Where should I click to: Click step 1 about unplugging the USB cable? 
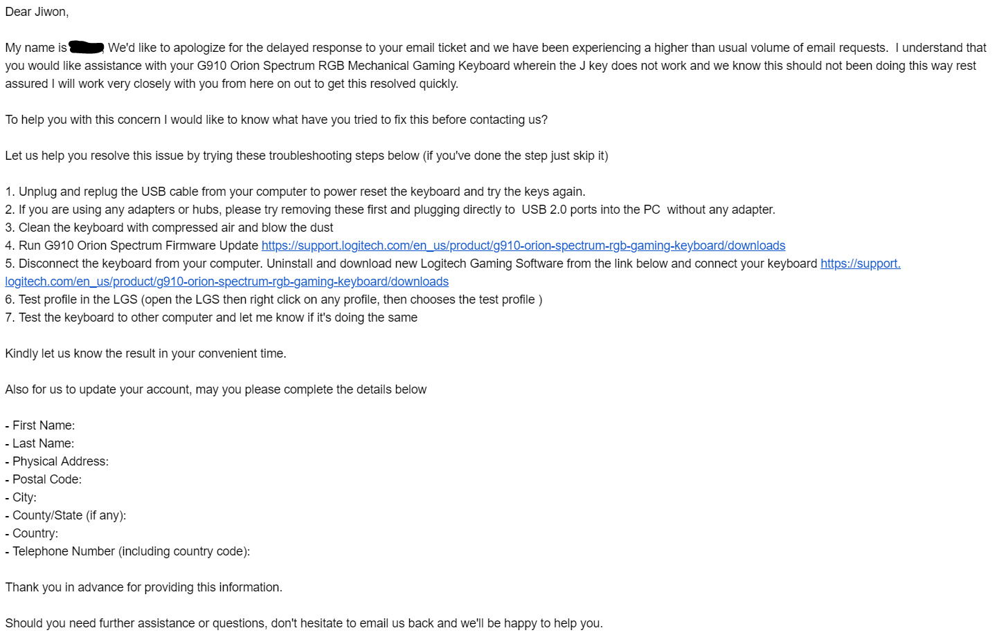[295, 192]
